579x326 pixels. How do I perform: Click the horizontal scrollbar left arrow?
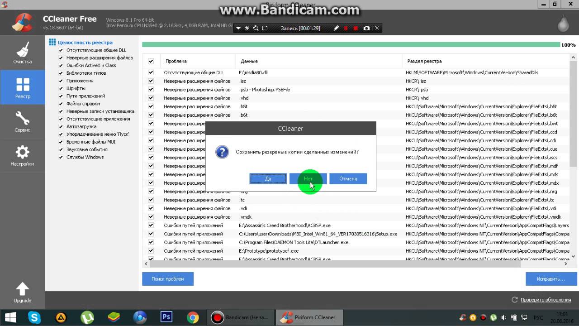146,264
